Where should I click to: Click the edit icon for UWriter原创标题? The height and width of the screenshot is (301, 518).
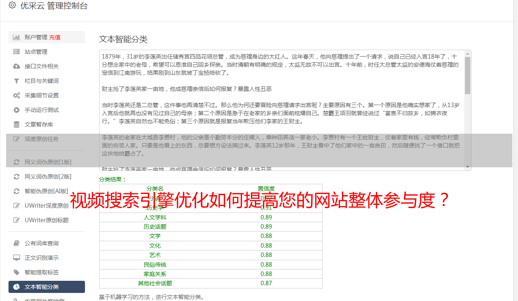(17, 220)
